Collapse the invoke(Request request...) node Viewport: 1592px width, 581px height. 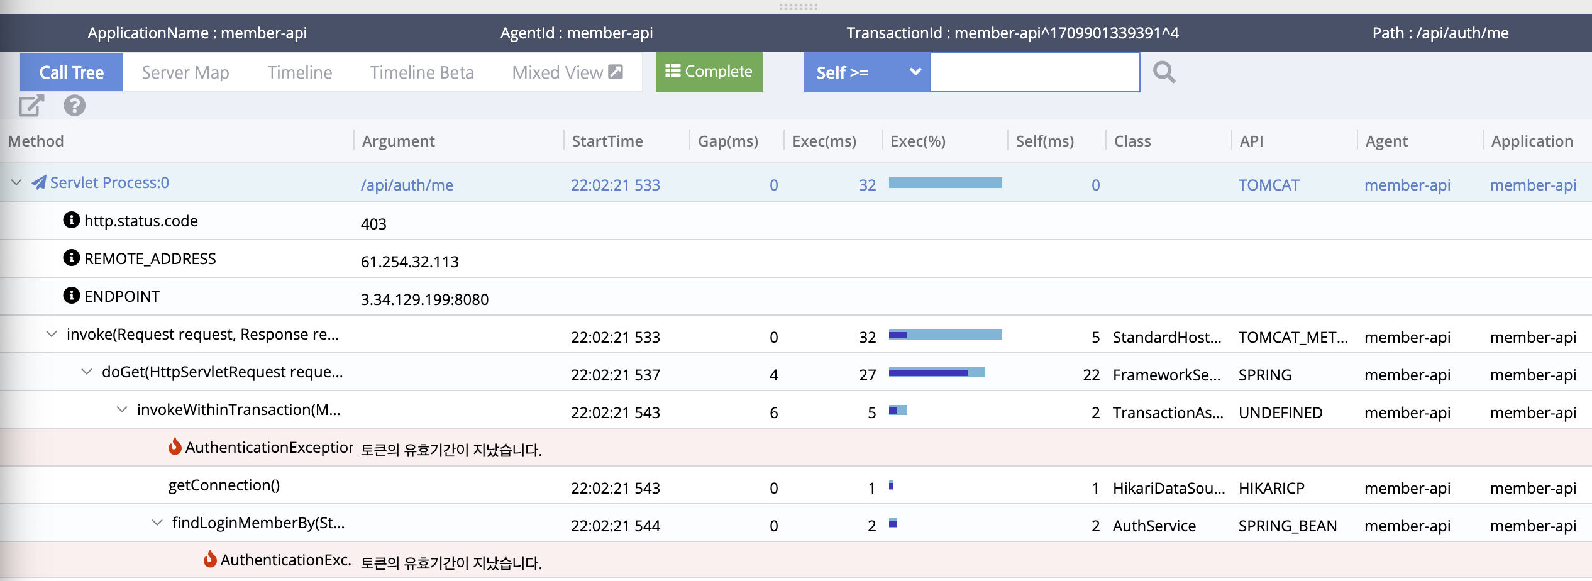[52, 334]
